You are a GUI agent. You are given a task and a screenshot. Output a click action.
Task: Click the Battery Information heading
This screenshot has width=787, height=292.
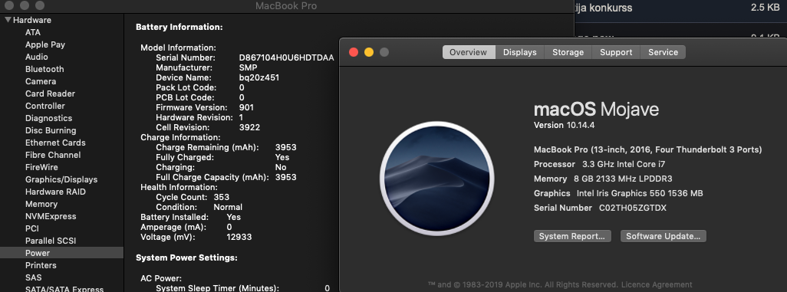179,27
